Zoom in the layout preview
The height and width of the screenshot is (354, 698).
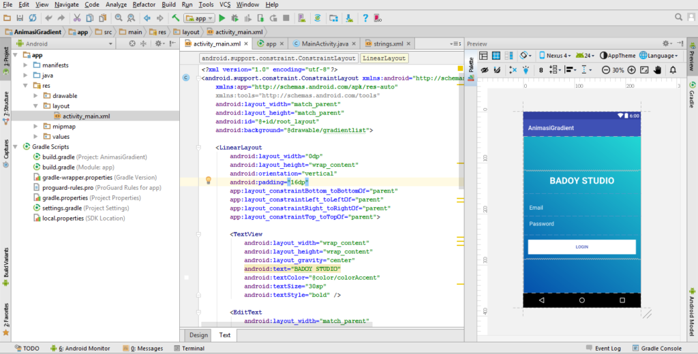point(632,69)
